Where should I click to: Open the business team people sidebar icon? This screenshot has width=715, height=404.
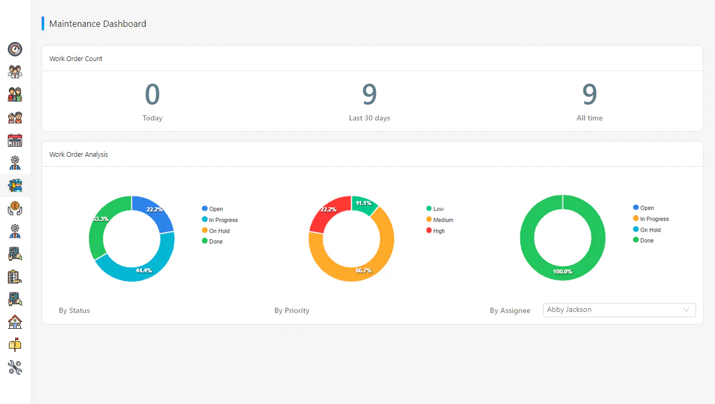(15, 72)
